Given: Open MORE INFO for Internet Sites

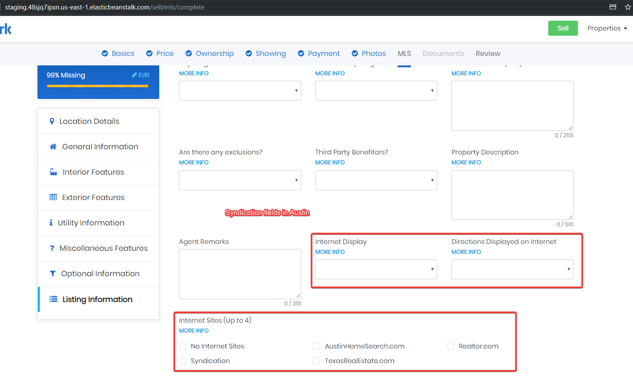Looking at the screenshot, I should [194, 331].
